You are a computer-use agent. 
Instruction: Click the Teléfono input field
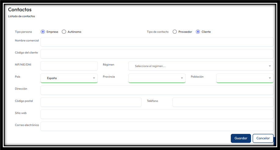(223, 102)
